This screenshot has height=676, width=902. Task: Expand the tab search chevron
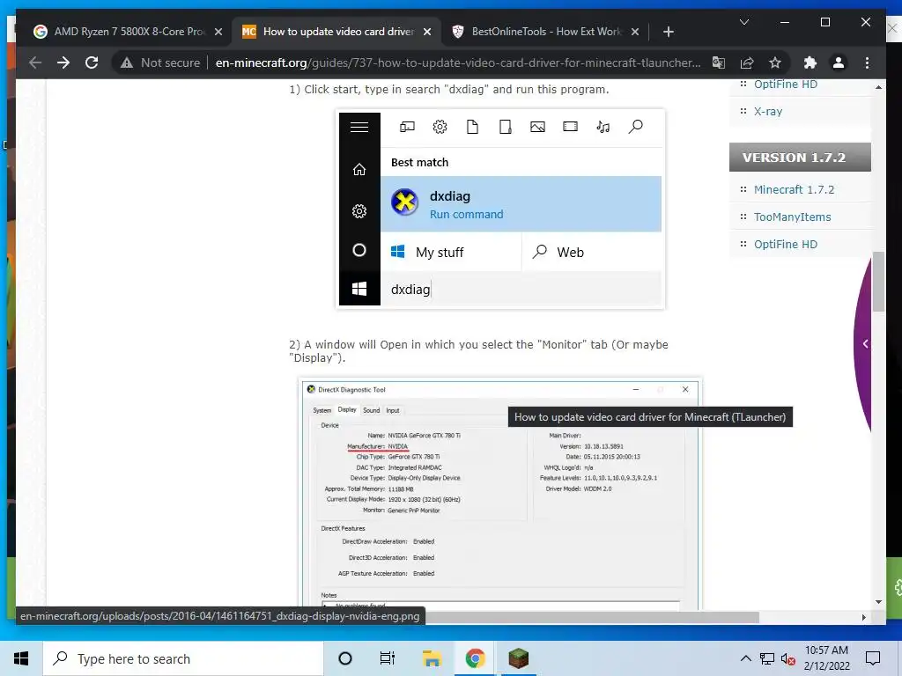click(743, 22)
